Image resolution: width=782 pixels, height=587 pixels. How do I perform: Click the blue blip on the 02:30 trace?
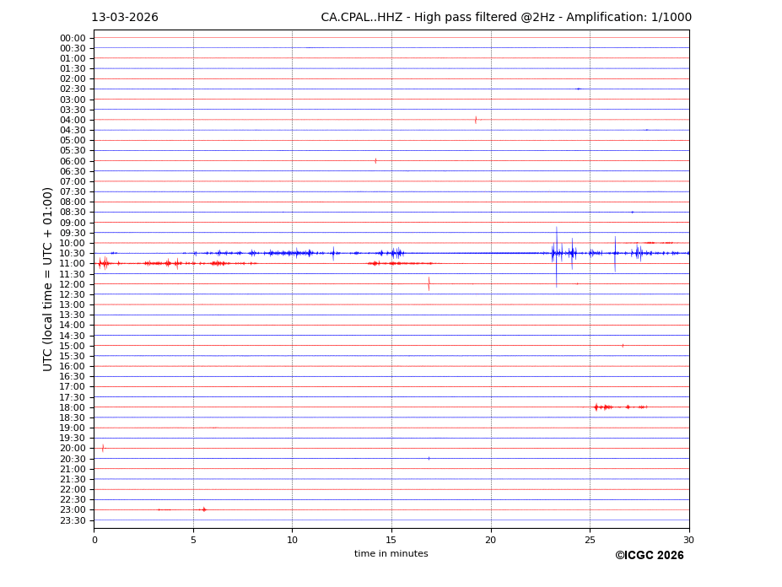pyautogui.click(x=578, y=89)
